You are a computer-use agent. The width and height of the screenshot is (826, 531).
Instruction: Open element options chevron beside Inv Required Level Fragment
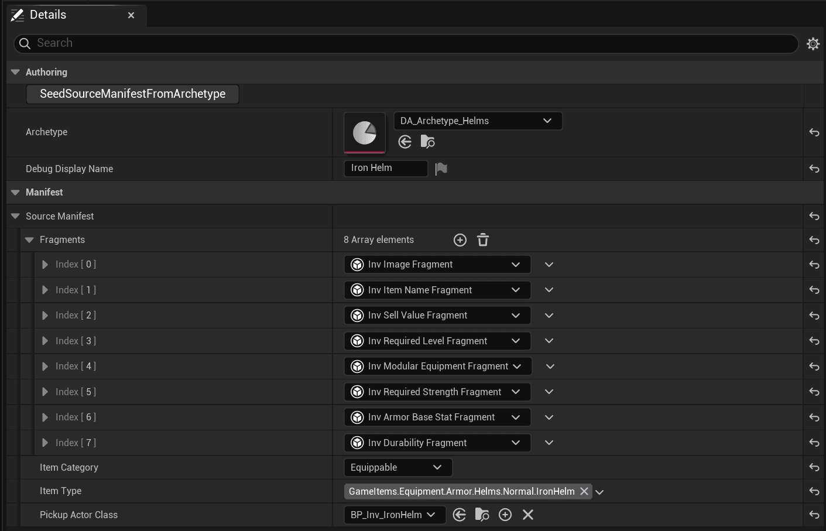point(549,341)
